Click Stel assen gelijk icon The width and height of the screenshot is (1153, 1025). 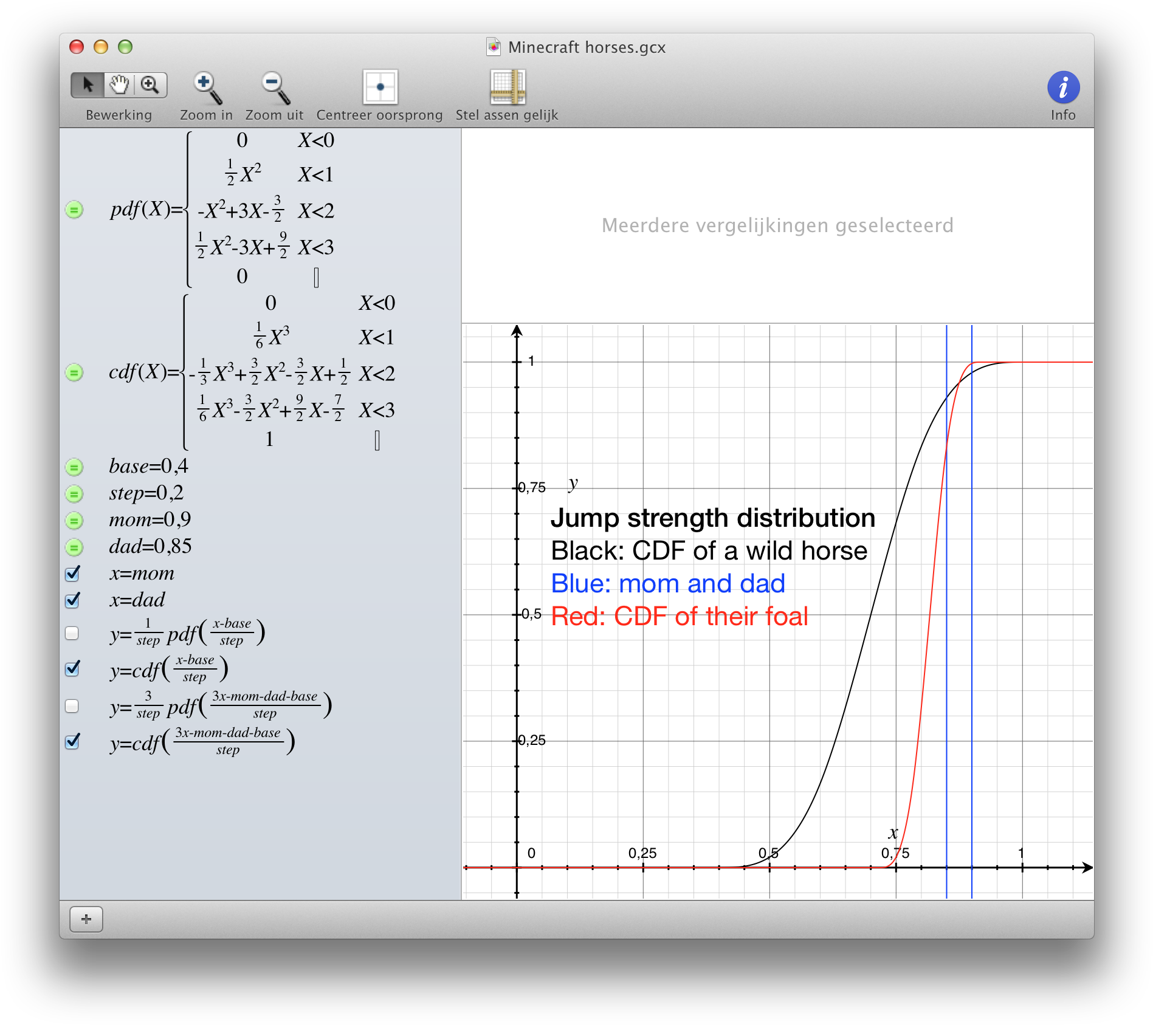[507, 87]
